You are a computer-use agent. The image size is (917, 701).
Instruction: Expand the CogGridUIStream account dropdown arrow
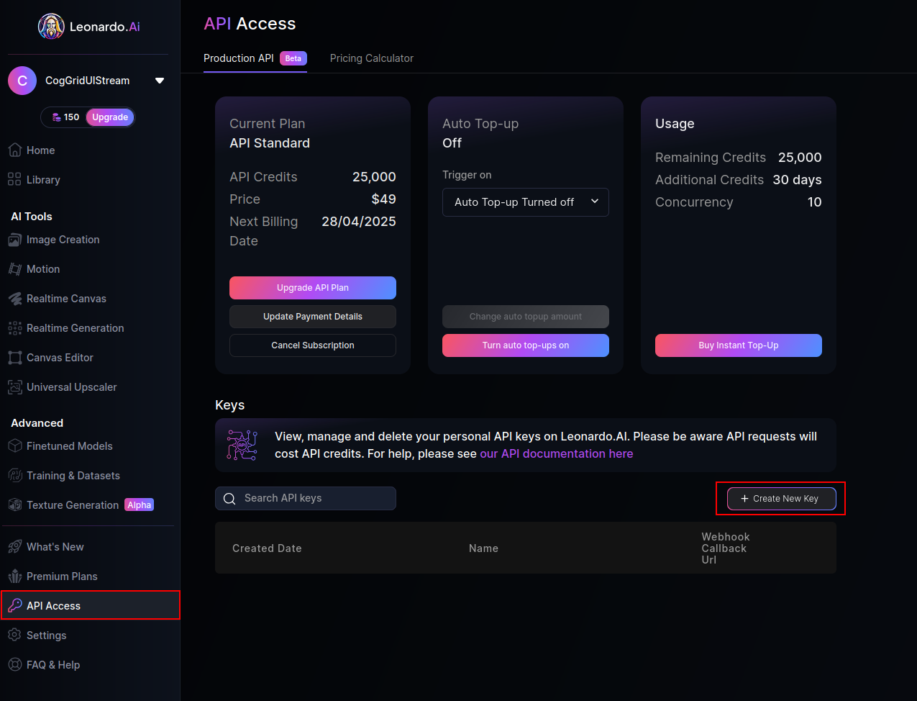click(160, 81)
